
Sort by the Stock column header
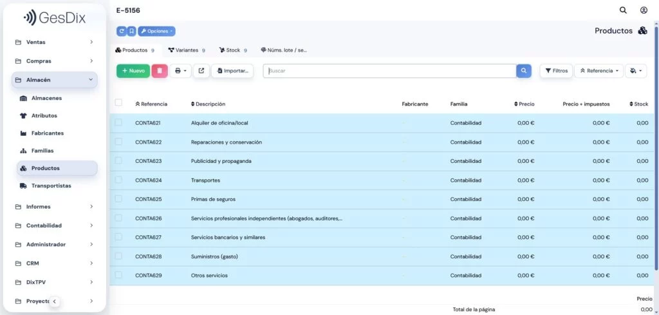[x=638, y=104]
